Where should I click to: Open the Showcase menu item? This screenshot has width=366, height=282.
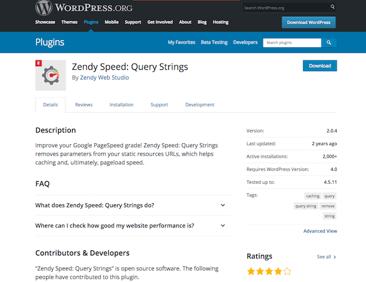pos(45,22)
